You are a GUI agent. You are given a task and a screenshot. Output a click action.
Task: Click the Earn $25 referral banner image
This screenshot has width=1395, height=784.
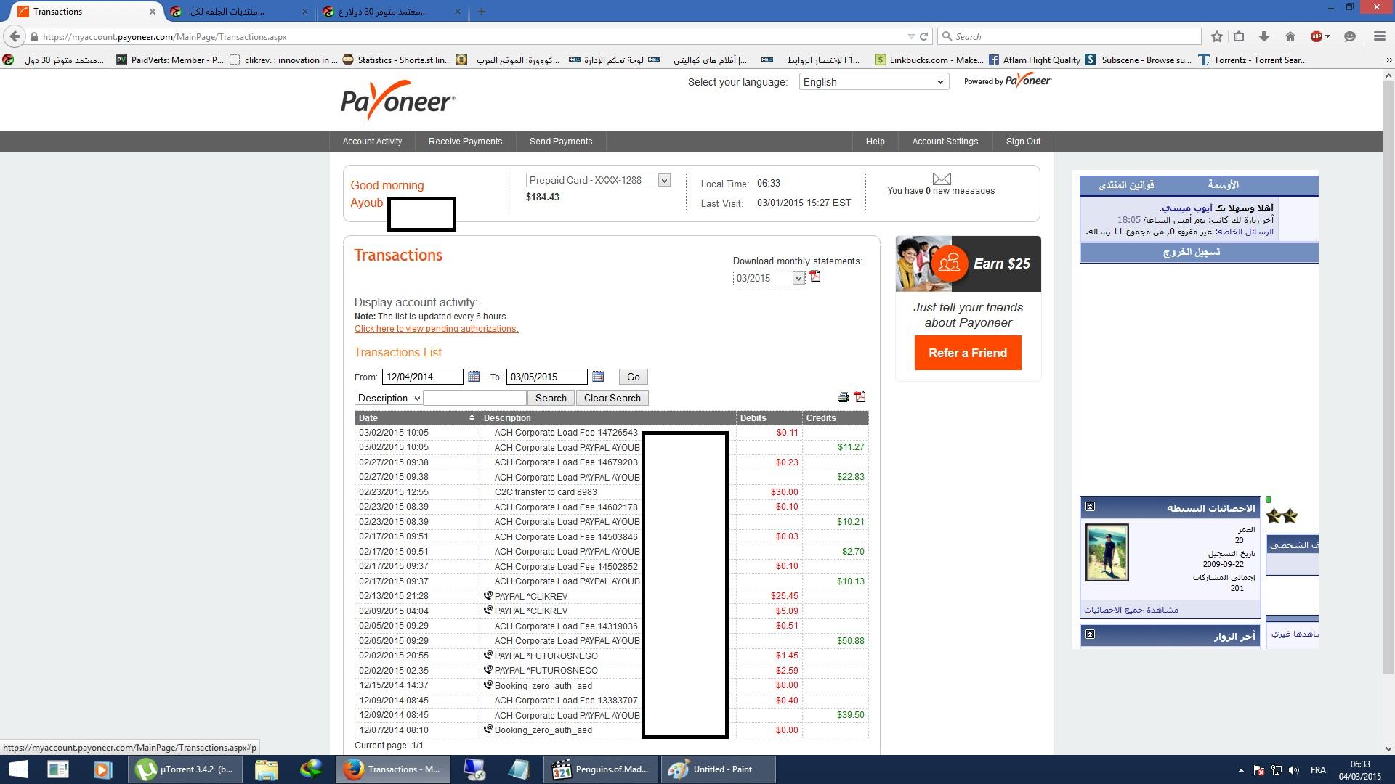pyautogui.click(x=968, y=264)
